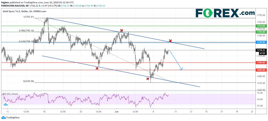Click the FOREX.com logo
Image resolution: width=268 pixels, height=121 pixels.
(x=225, y=13)
